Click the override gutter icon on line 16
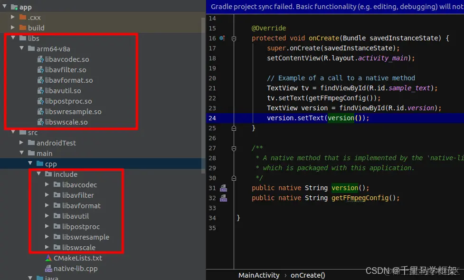Viewport: 464px width, 280px height. pyautogui.click(x=223, y=38)
